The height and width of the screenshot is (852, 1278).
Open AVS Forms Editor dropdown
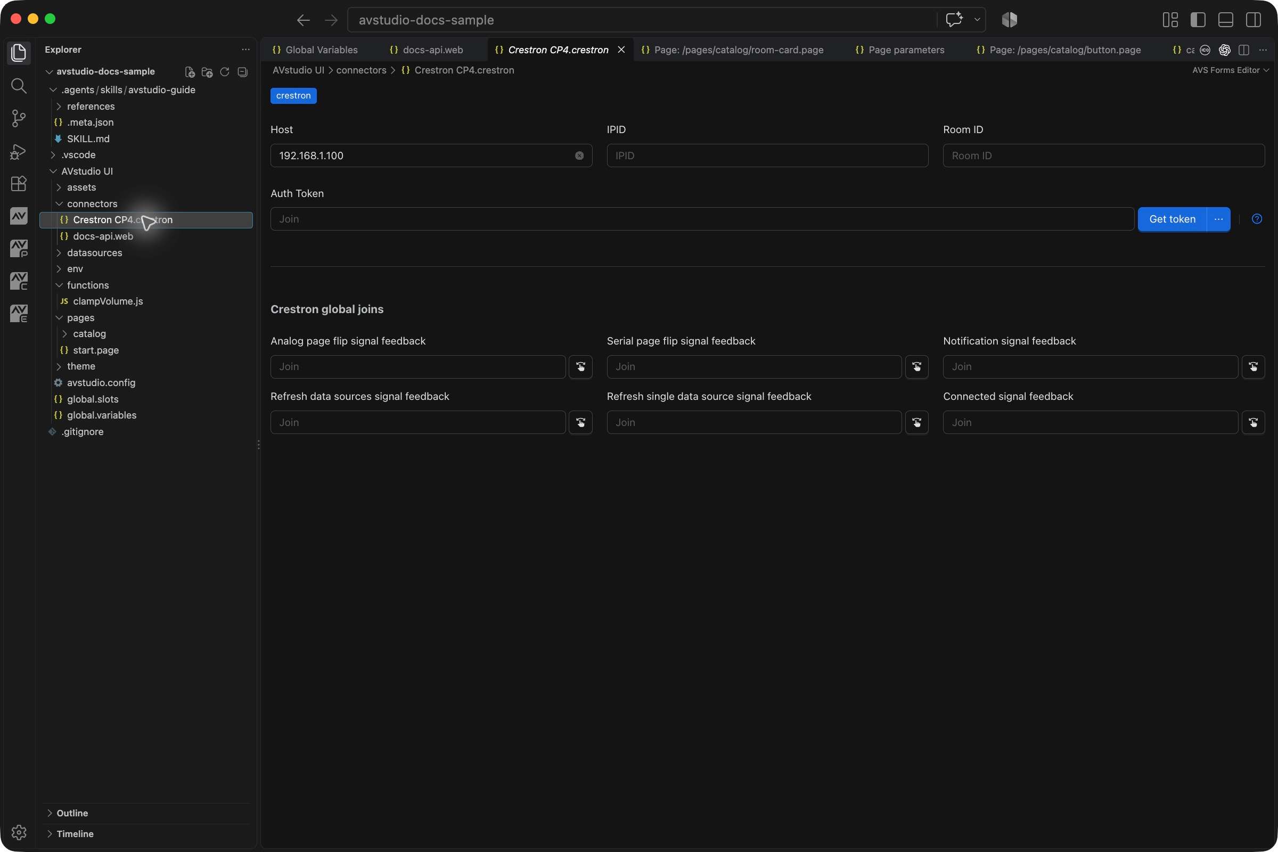tap(1230, 70)
